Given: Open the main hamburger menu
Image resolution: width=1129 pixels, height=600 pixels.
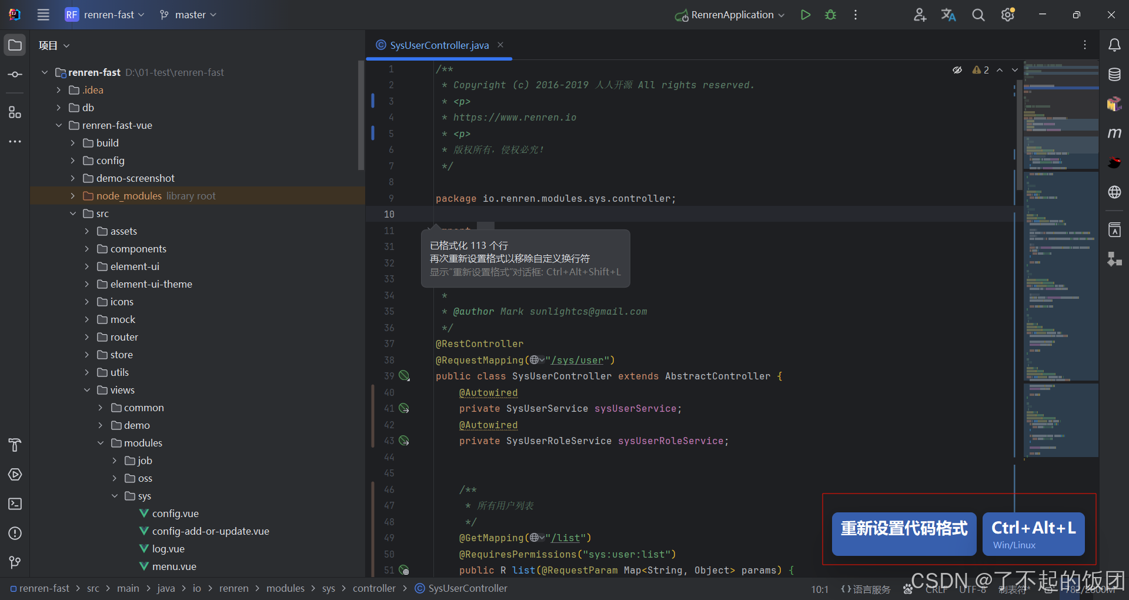Looking at the screenshot, I should (x=44, y=15).
